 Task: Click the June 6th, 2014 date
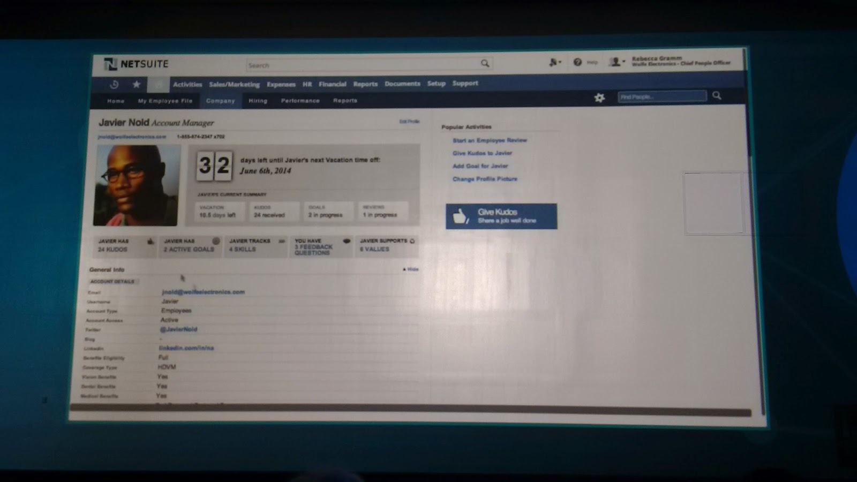[265, 171]
